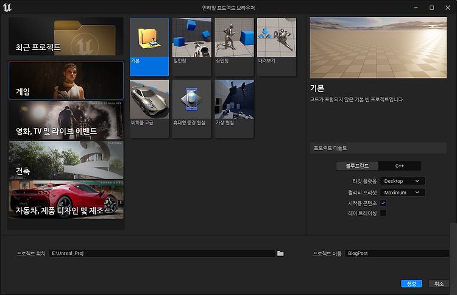This screenshot has width=457, height=295.
Task: Select the 내려보기 top-down template
Action: [x=277, y=47]
